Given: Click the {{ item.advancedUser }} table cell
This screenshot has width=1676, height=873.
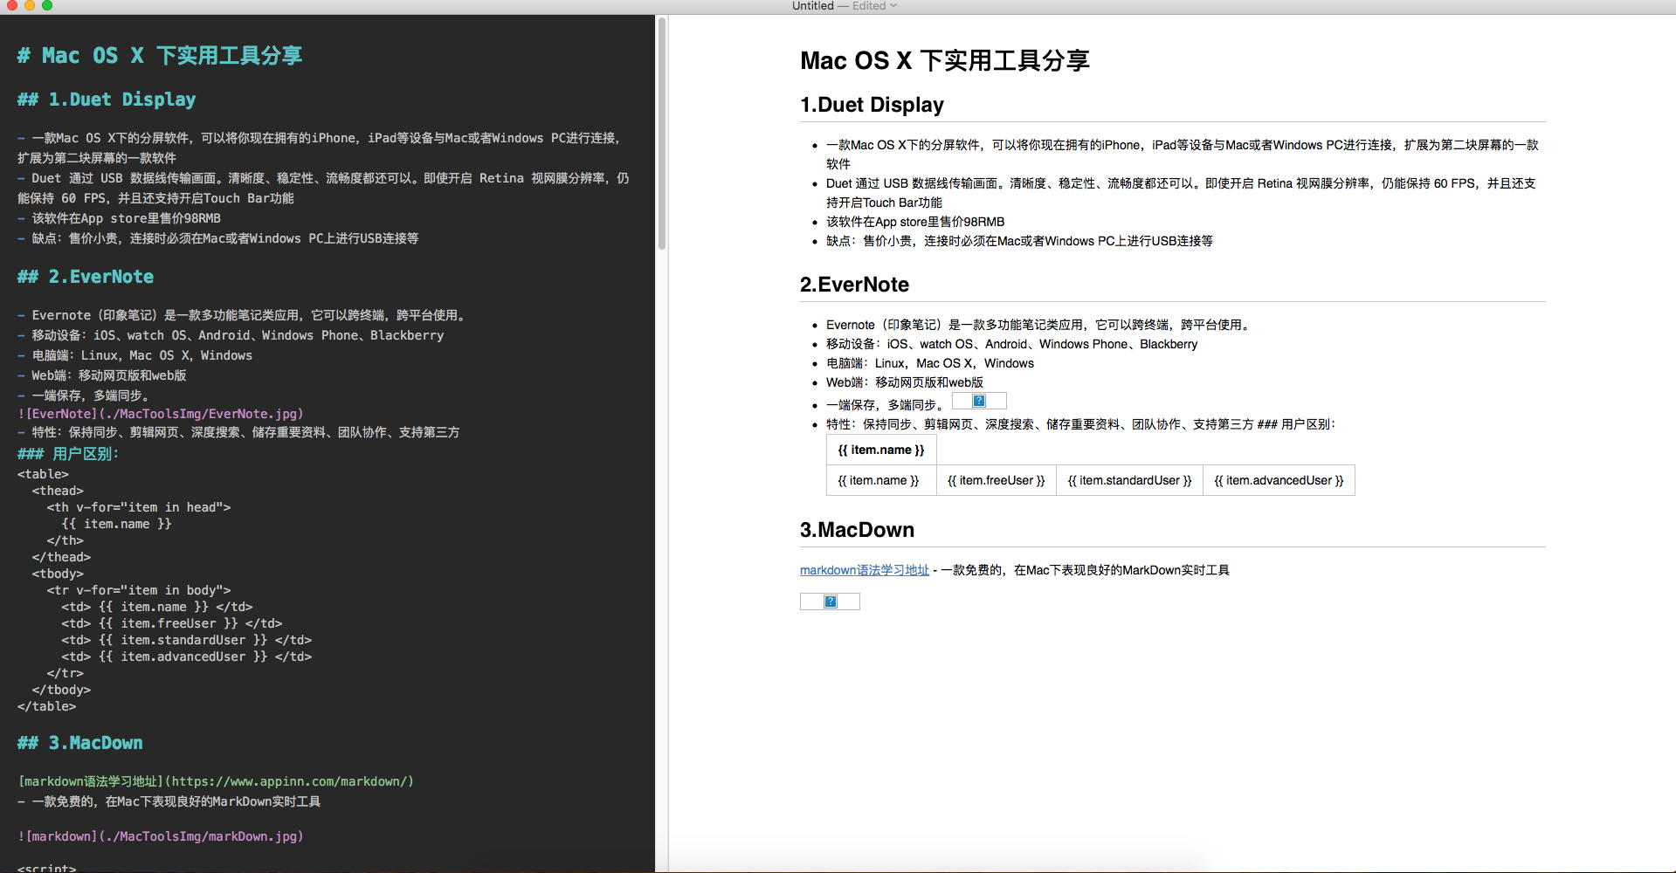Looking at the screenshot, I should (1278, 480).
